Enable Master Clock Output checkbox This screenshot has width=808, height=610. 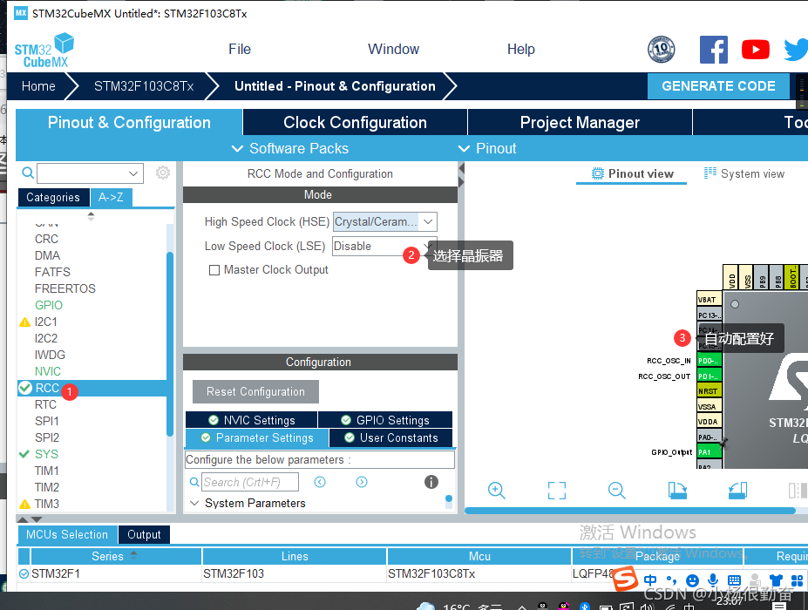(x=214, y=270)
